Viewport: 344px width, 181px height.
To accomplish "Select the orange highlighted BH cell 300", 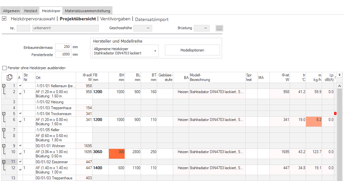I will click(117, 154).
